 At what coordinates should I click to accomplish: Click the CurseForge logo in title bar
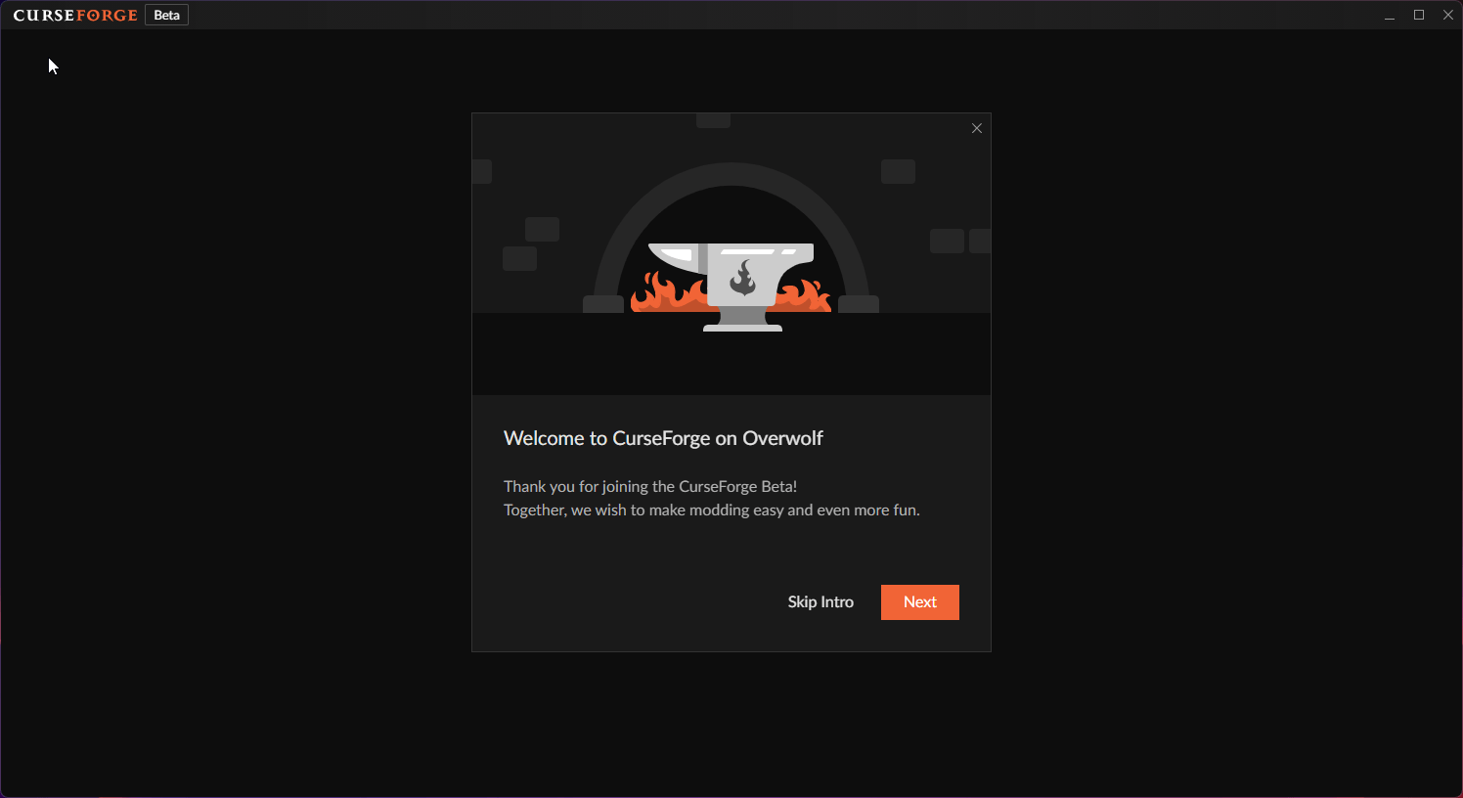[75, 16]
